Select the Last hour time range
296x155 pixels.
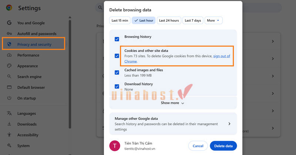(144, 21)
